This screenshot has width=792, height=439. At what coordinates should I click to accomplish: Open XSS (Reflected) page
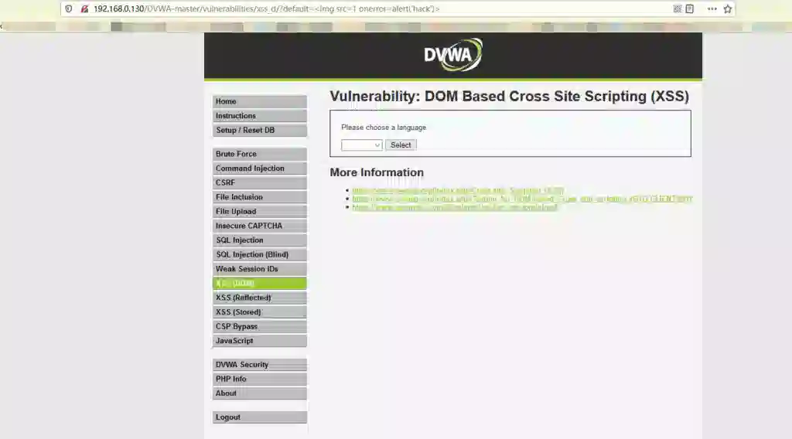click(x=260, y=298)
